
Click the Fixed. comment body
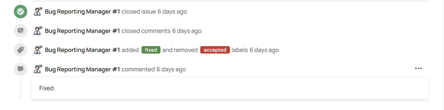pos(47,88)
